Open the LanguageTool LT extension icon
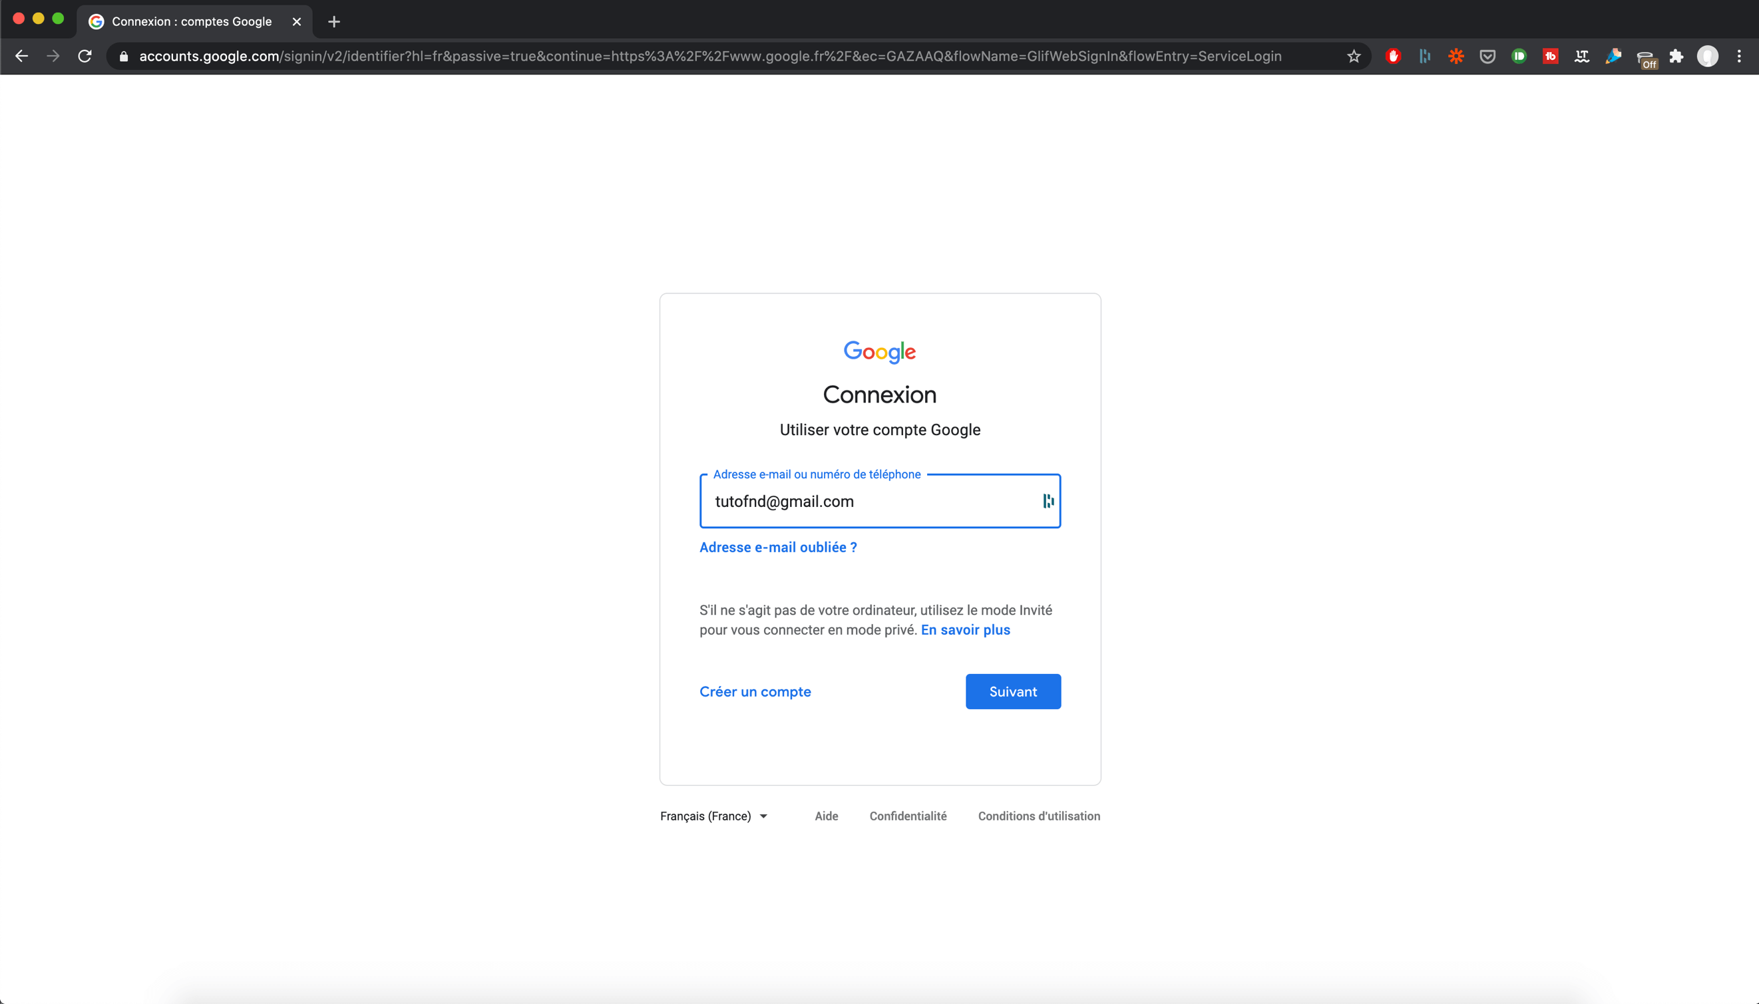1759x1004 pixels. [x=1582, y=57]
